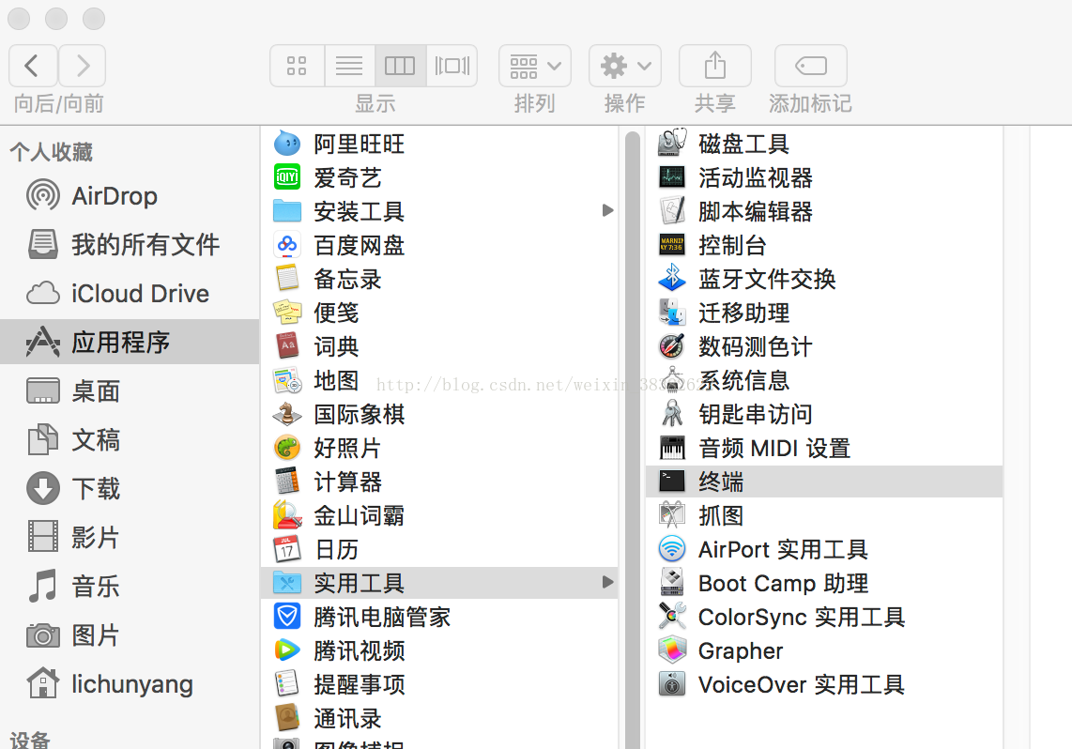Select the 数码测色计 color meter icon
The height and width of the screenshot is (749, 1072).
coord(672,346)
